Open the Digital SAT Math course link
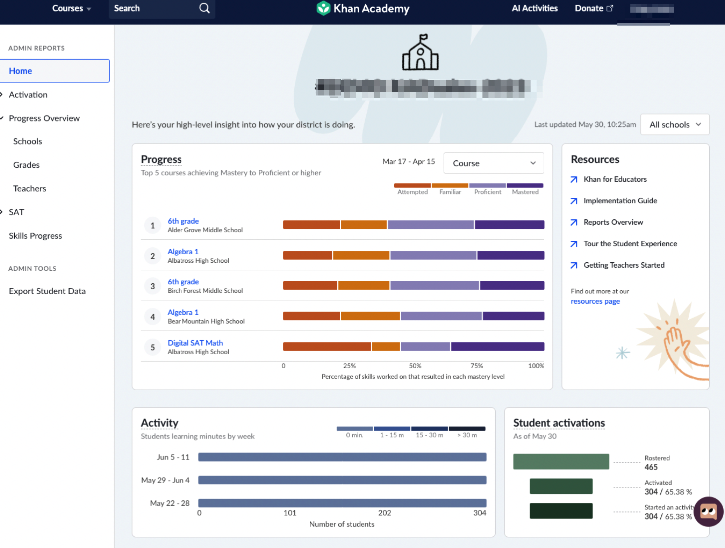Viewport: 725px width, 548px height. (x=195, y=343)
